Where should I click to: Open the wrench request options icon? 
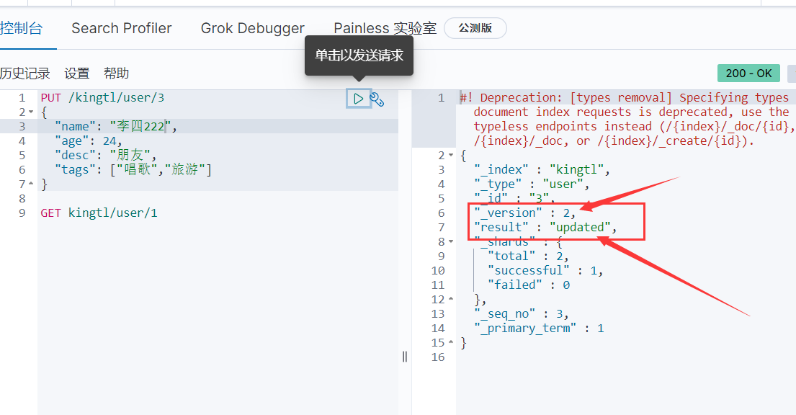(x=377, y=99)
